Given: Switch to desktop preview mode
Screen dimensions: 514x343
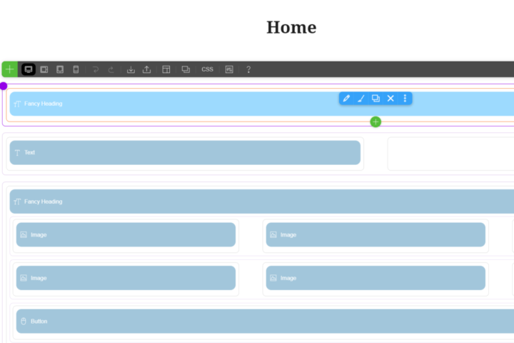Looking at the screenshot, I should tap(29, 69).
